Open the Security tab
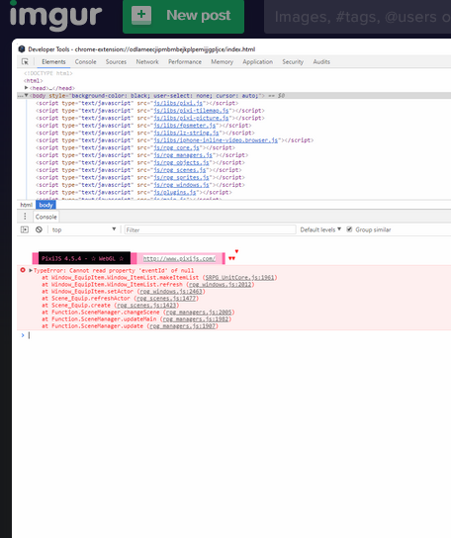 pyautogui.click(x=293, y=61)
